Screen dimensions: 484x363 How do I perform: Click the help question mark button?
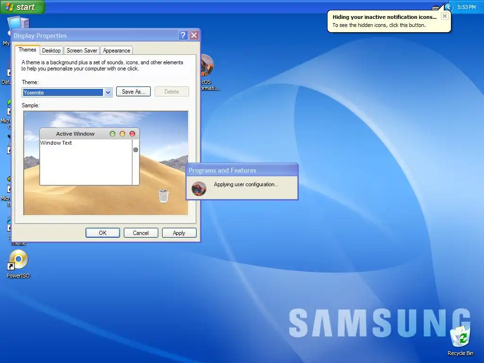pyautogui.click(x=183, y=35)
